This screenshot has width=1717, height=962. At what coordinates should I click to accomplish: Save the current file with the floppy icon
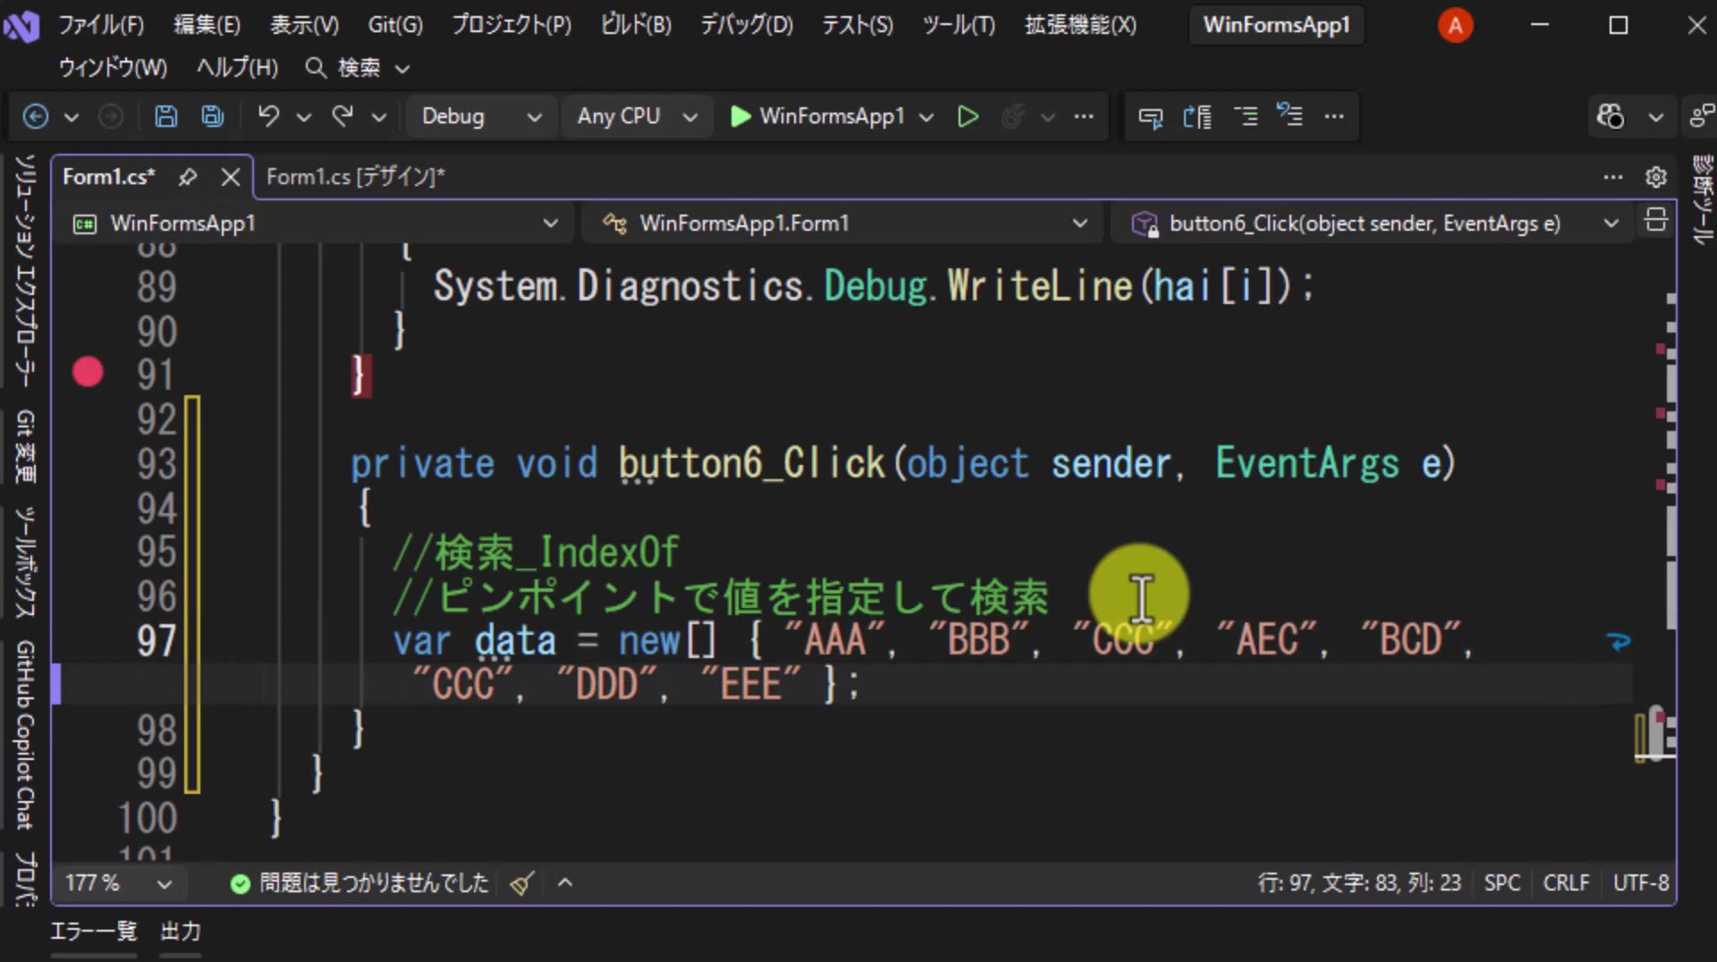165,116
